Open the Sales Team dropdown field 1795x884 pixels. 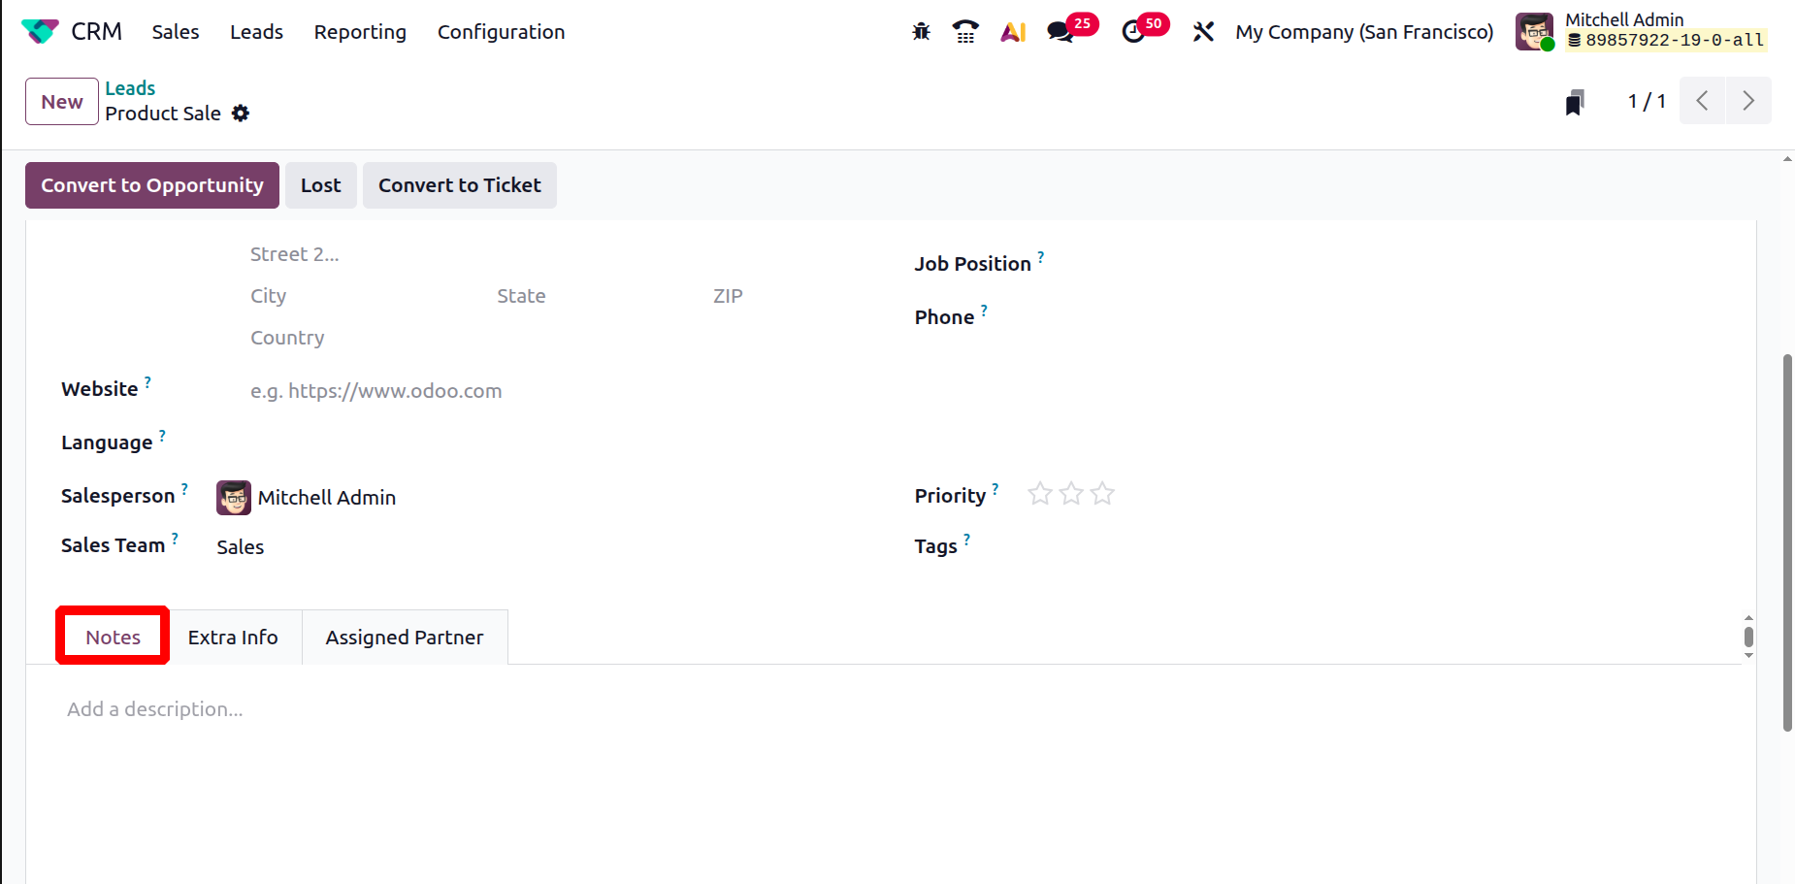pyautogui.click(x=388, y=547)
